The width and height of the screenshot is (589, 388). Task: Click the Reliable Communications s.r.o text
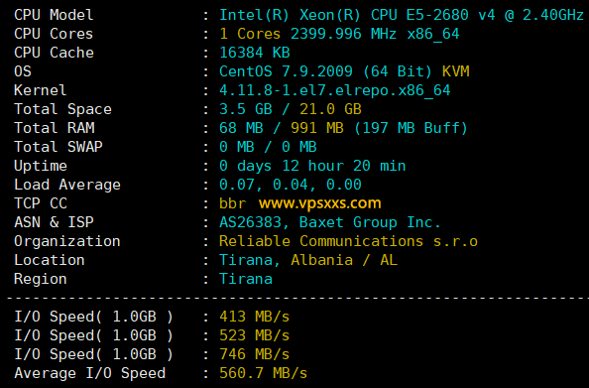[x=348, y=241]
